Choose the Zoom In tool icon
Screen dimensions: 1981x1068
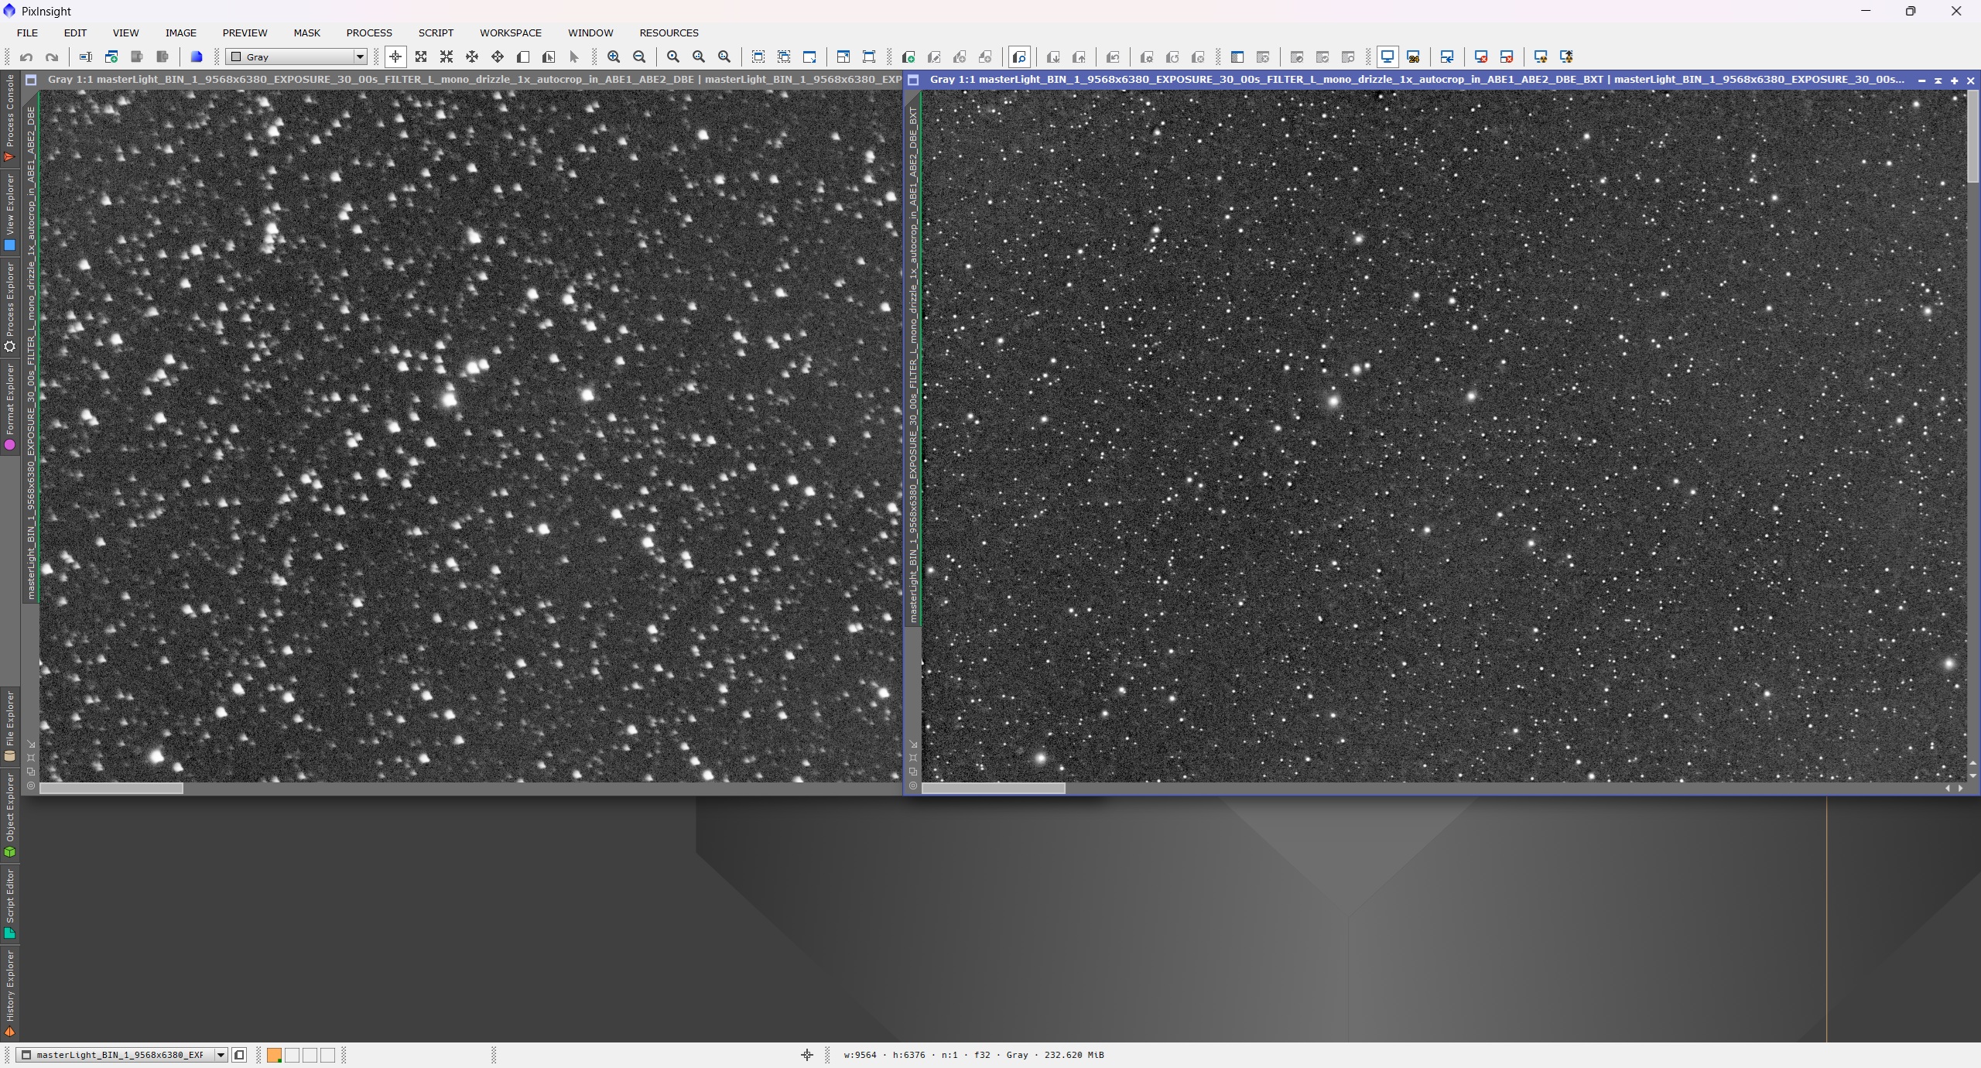421,56
